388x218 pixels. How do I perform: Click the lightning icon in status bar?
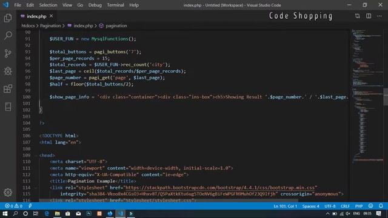[30, 206]
